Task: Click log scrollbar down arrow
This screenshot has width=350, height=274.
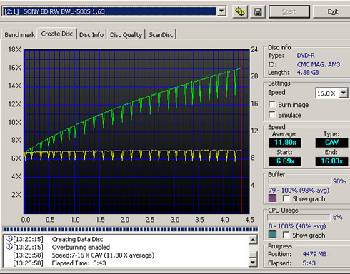Action: [253, 263]
